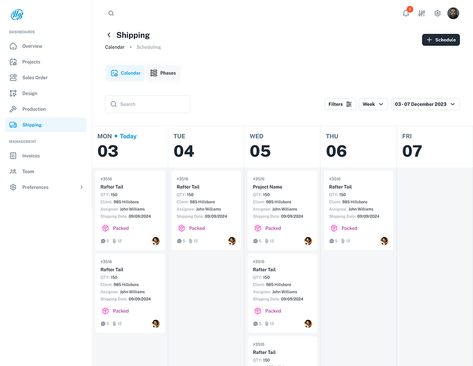Open notifications bell icon
This screenshot has width=473, height=366.
(x=406, y=13)
